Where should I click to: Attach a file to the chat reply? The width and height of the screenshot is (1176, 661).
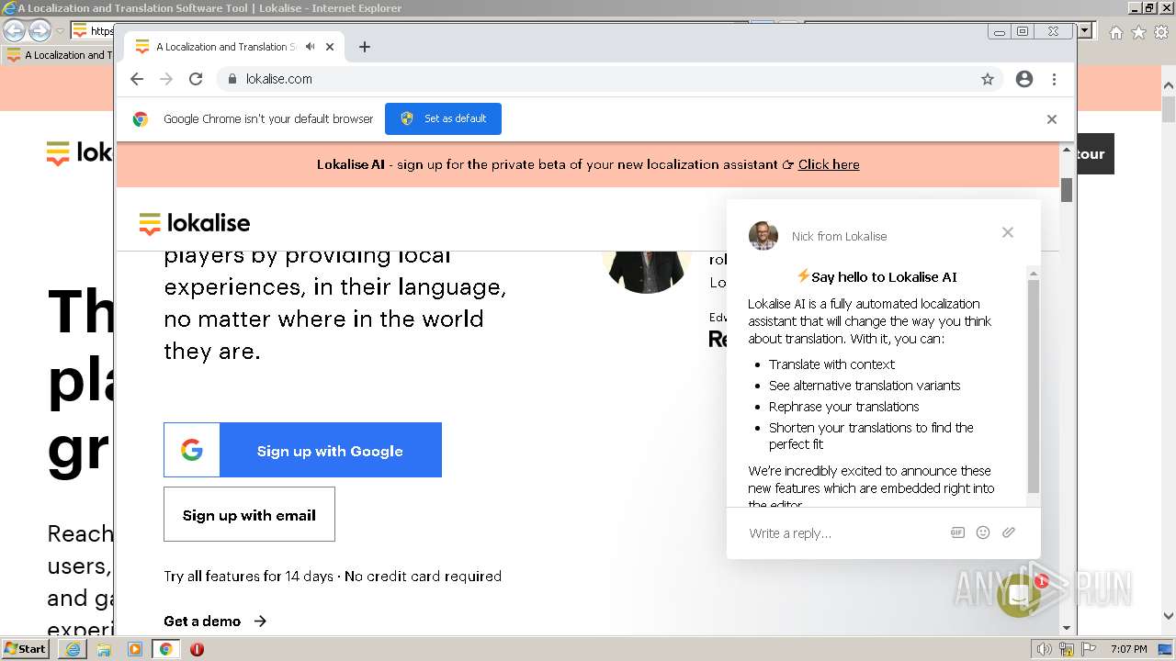(x=1009, y=532)
